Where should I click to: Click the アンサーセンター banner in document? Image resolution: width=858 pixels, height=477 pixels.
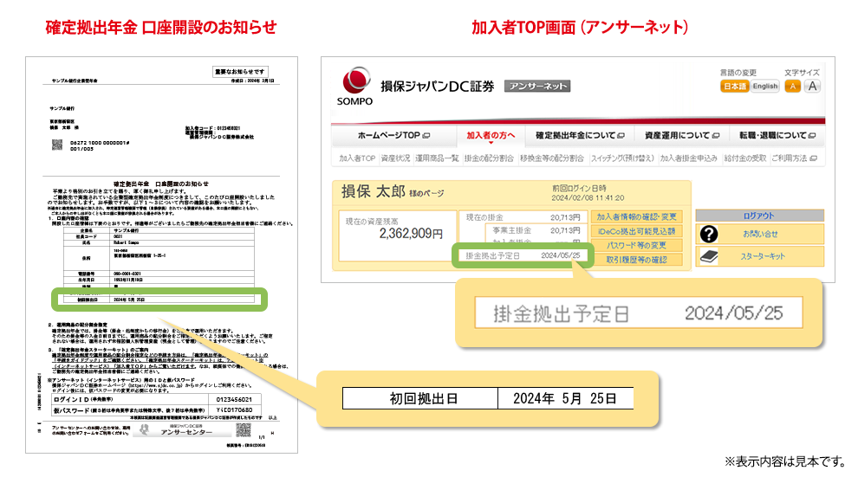(x=183, y=430)
